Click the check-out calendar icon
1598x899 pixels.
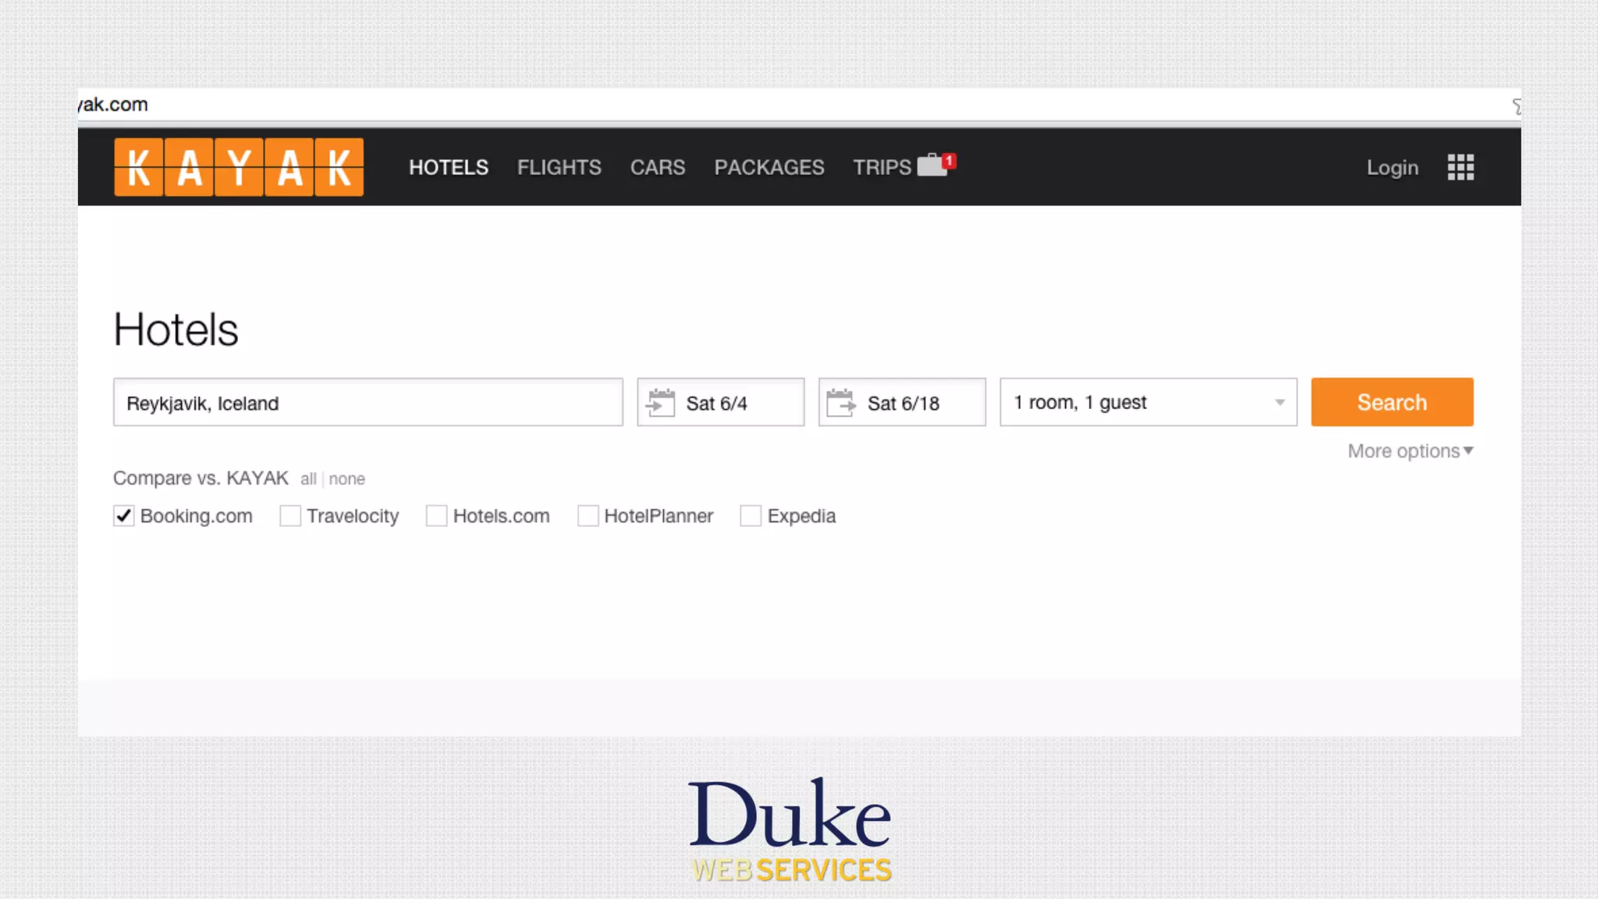841,403
